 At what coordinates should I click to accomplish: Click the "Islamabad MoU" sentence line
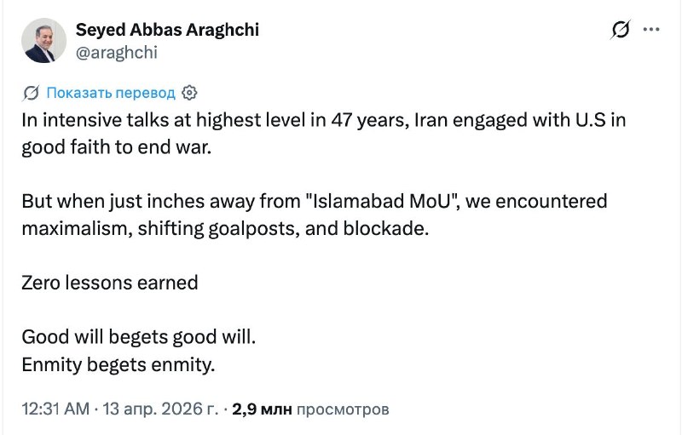click(x=314, y=201)
